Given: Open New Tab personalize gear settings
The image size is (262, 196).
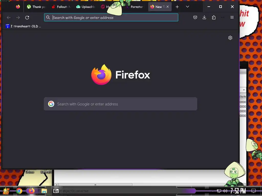Looking at the screenshot, I should coord(230,38).
